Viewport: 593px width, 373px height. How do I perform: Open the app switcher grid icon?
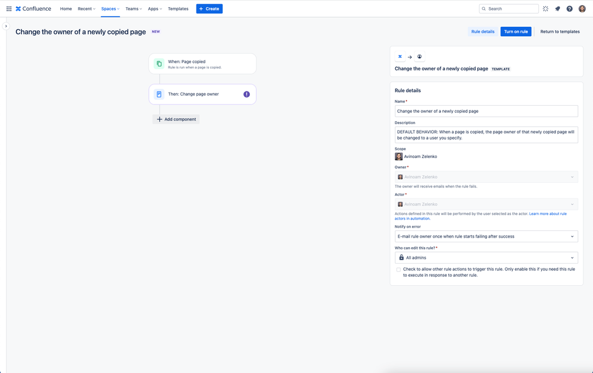[x=9, y=9]
